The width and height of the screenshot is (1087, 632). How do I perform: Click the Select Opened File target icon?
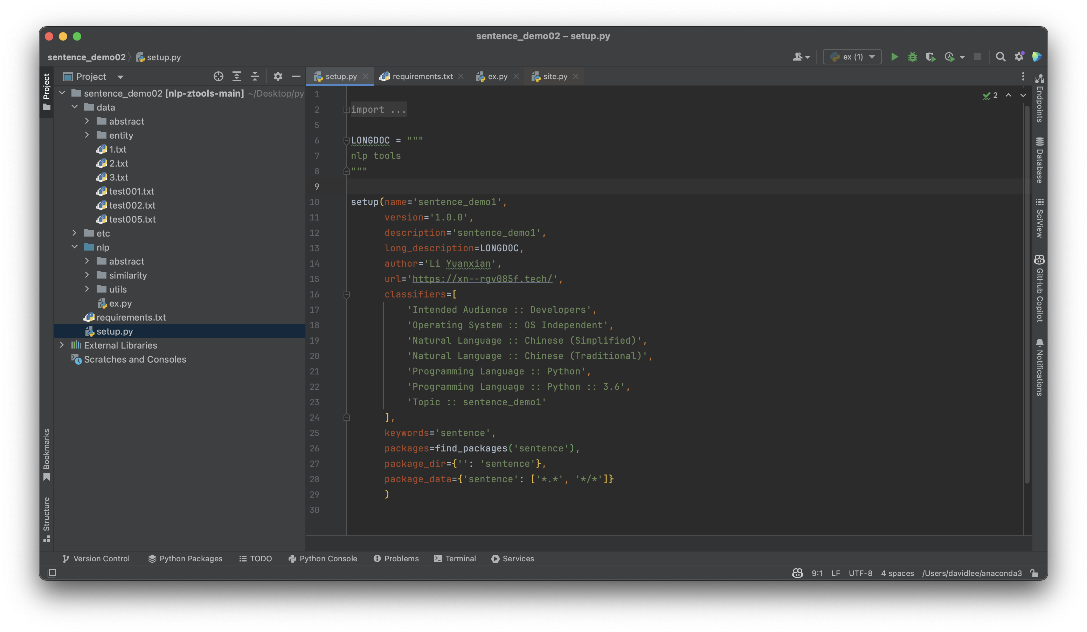[x=218, y=76]
